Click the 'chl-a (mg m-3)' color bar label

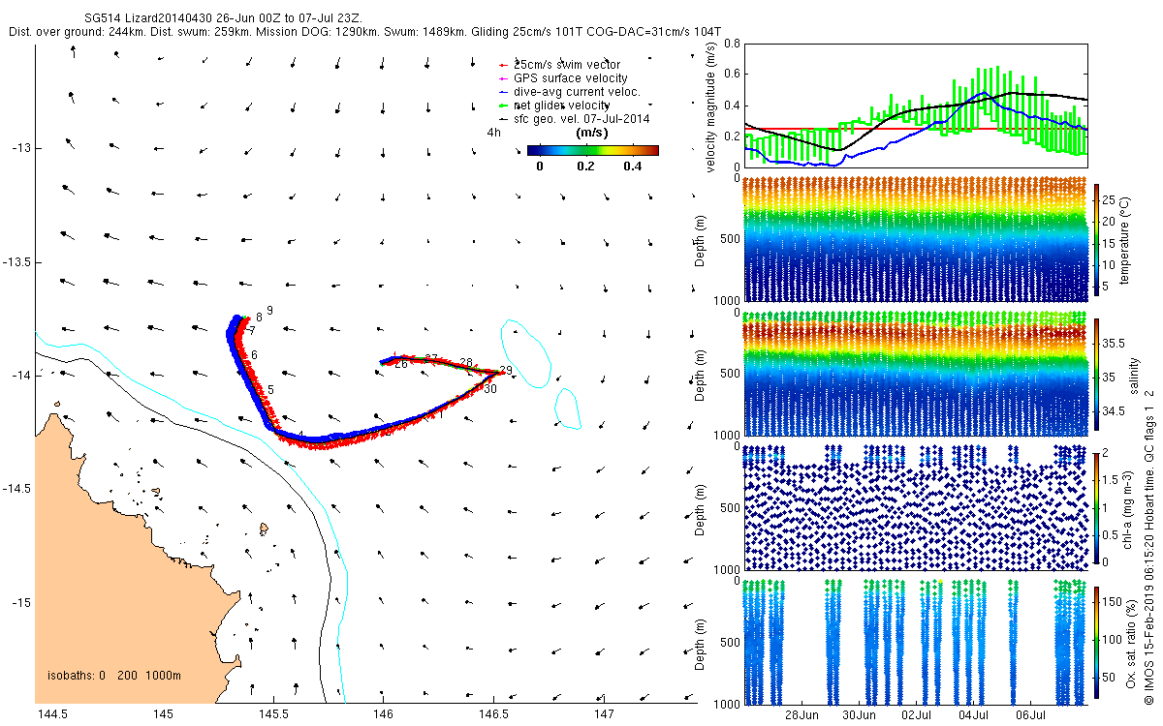(x=1130, y=509)
